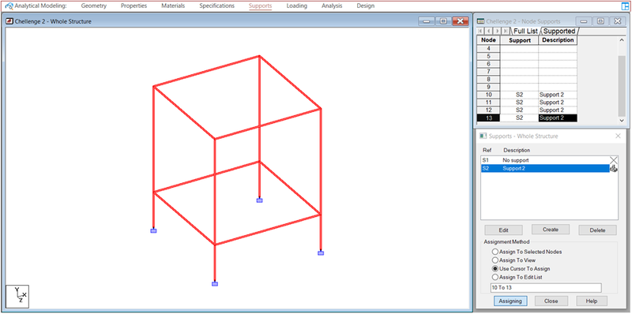Click the scroll-down arrow of the node table
The width and height of the screenshot is (632, 314).
pyautogui.click(x=622, y=120)
